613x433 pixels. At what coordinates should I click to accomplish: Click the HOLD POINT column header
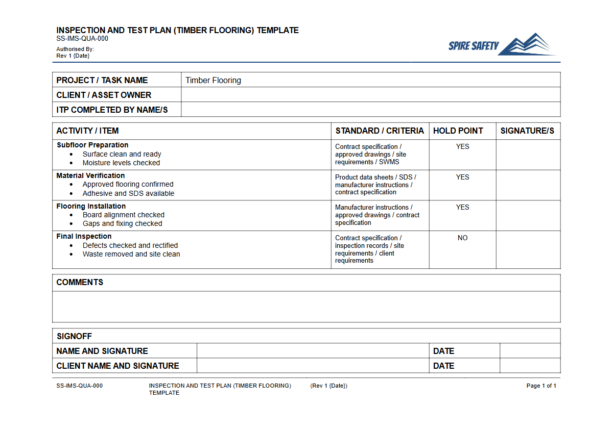458,131
